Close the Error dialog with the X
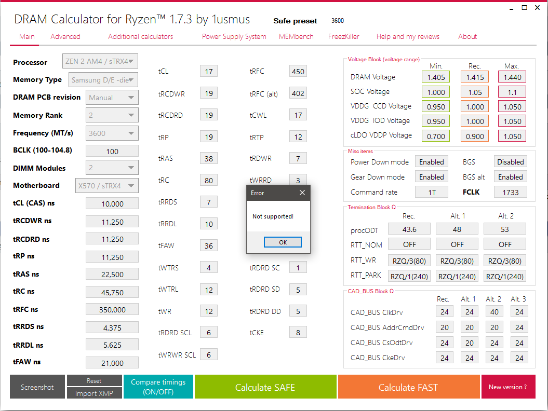Viewport: 548px width, 411px height. click(302, 193)
